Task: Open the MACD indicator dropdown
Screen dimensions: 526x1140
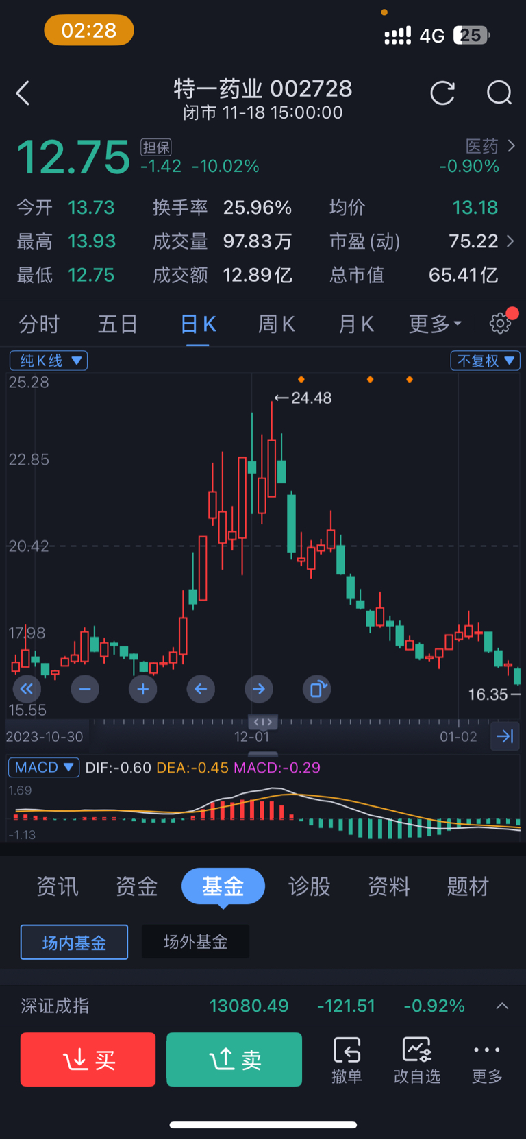Action: click(44, 767)
